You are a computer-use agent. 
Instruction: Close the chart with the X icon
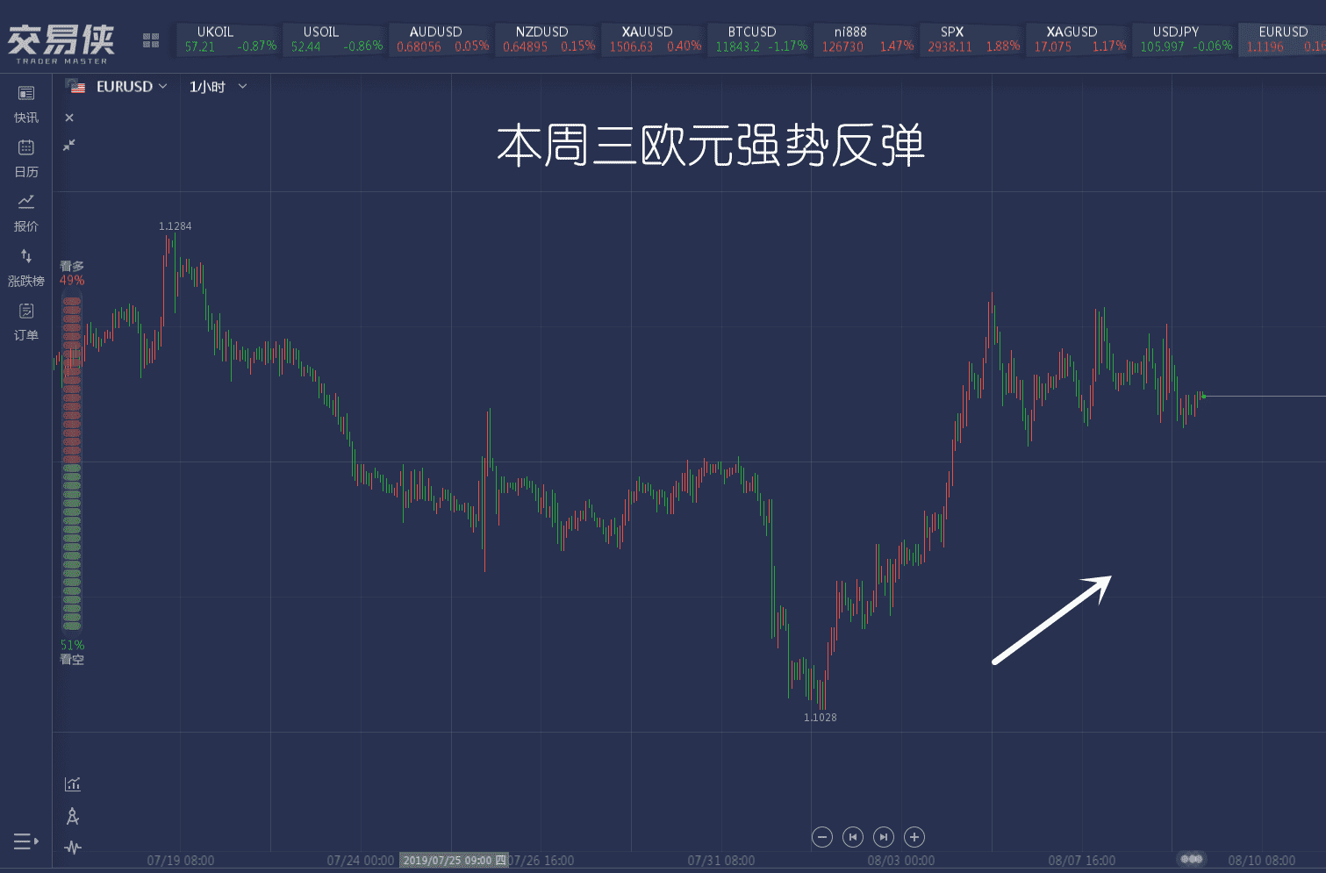(x=69, y=118)
